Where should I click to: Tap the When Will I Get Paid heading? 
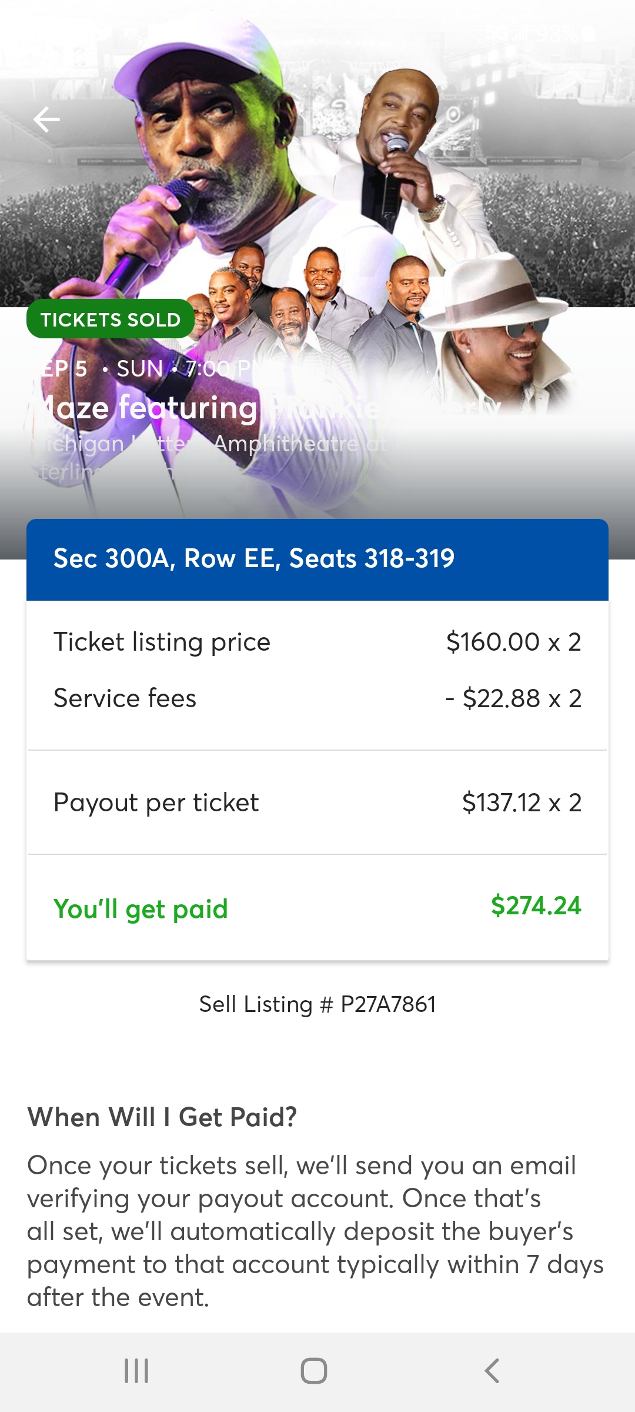[x=162, y=1117]
